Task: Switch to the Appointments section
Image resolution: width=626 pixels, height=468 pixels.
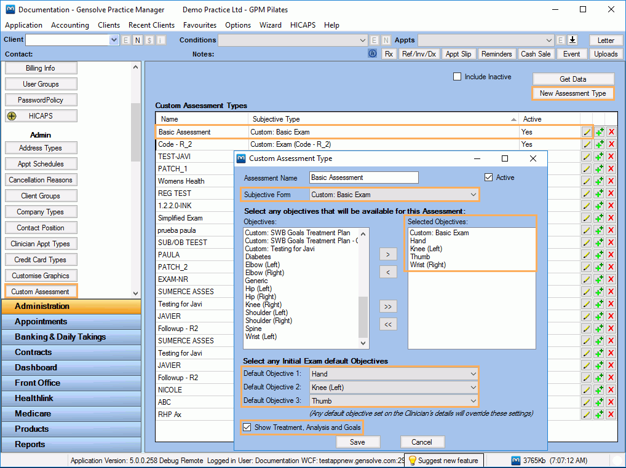Action: (x=71, y=321)
